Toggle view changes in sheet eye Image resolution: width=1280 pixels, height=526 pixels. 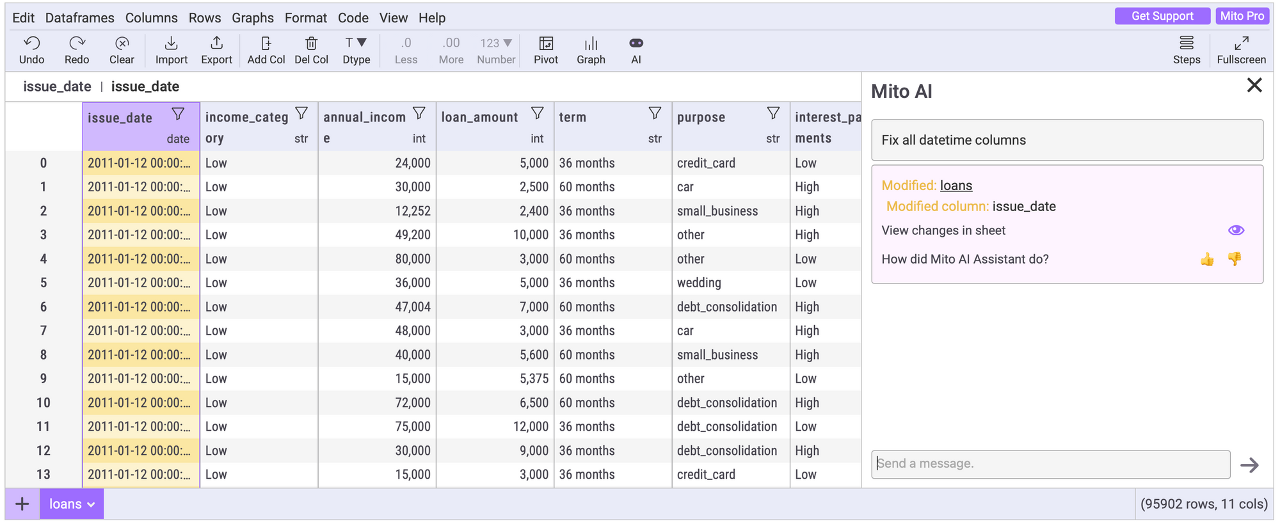point(1236,230)
